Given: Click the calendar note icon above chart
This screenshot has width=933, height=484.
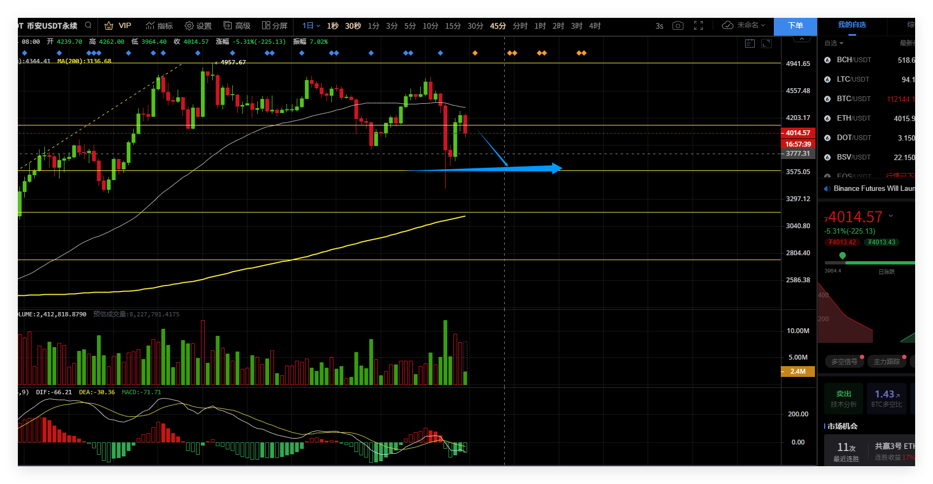Looking at the screenshot, I should tap(750, 43).
